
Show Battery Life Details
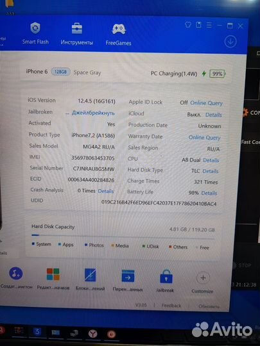click(209, 193)
